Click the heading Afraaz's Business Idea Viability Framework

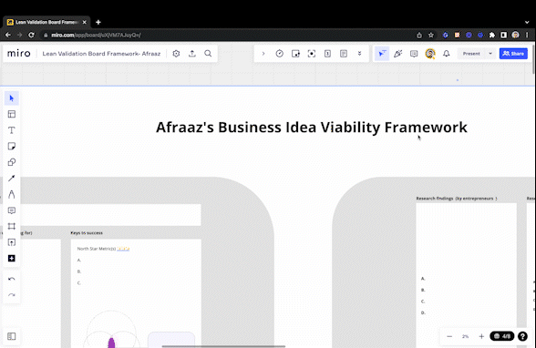(x=312, y=128)
